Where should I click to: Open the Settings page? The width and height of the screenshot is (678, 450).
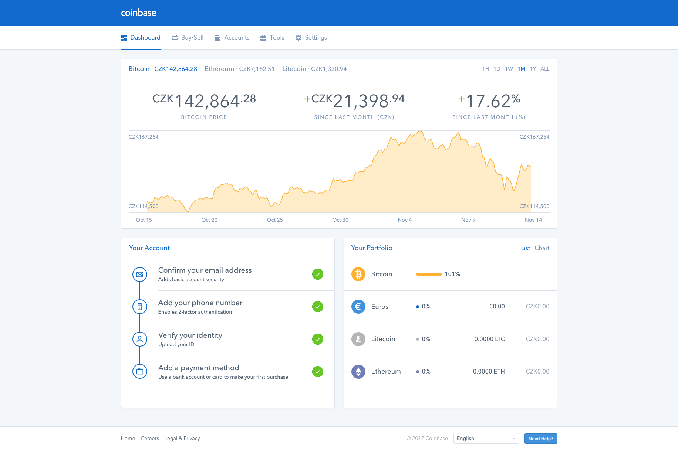pos(311,38)
